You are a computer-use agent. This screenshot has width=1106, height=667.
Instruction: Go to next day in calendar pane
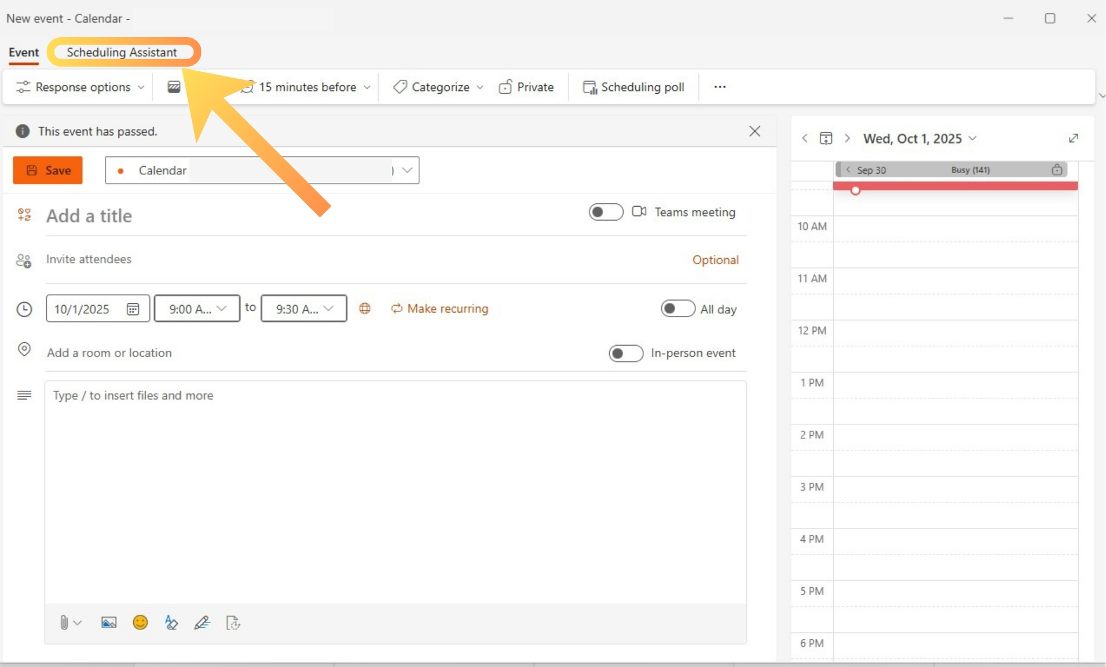click(847, 138)
